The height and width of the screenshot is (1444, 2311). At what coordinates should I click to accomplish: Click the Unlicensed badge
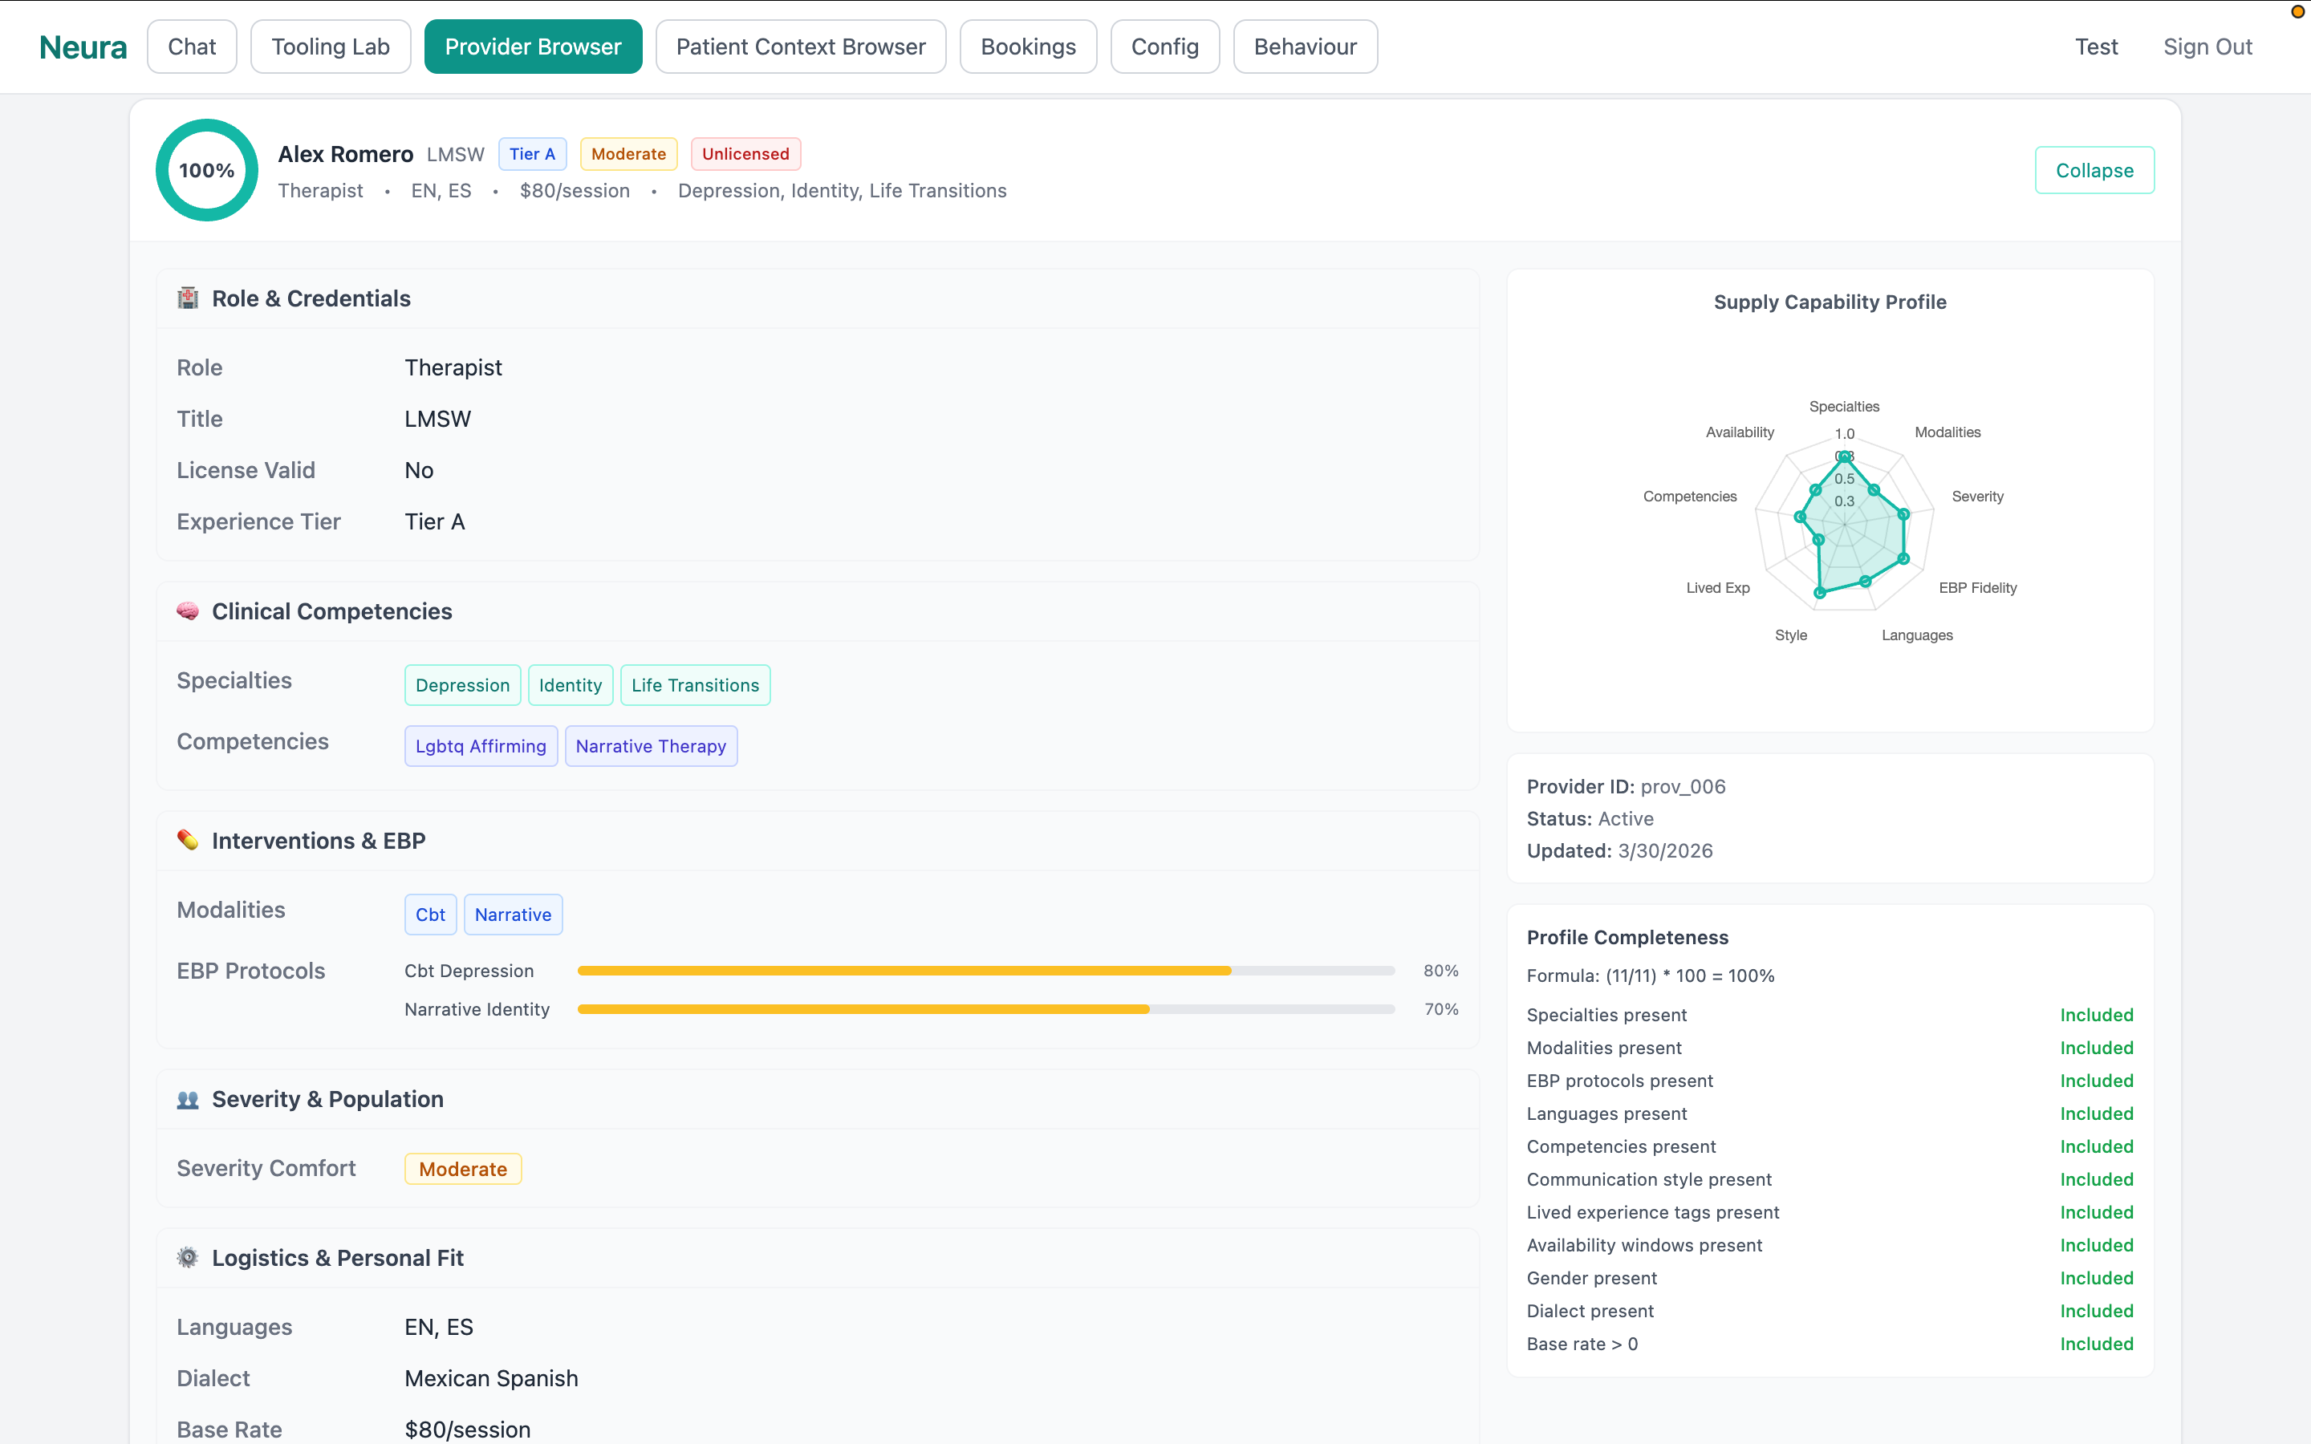point(745,154)
